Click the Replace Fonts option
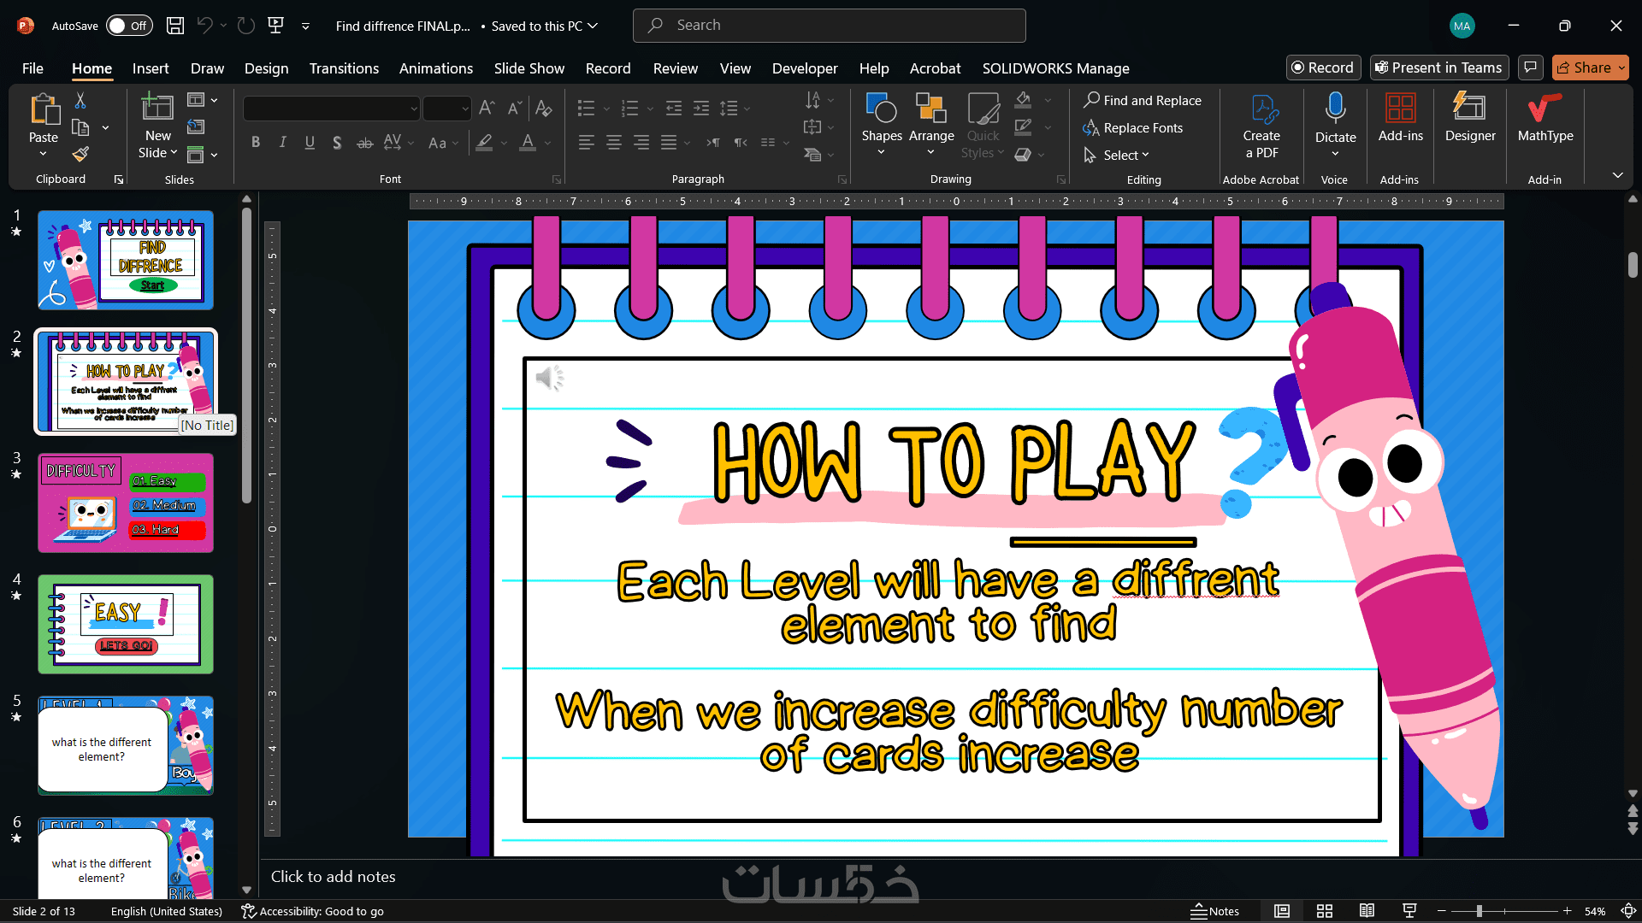1642x923 pixels. tap(1143, 127)
